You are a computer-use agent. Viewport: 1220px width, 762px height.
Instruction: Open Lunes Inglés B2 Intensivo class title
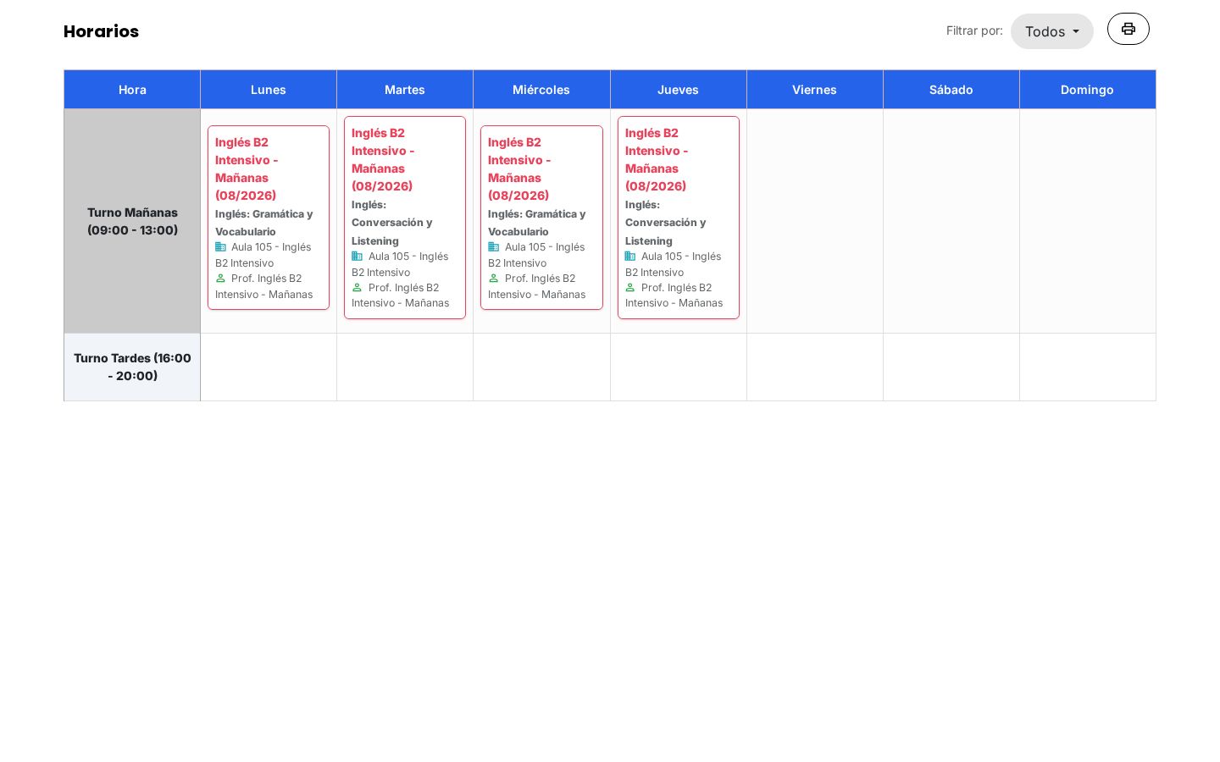coord(247,168)
